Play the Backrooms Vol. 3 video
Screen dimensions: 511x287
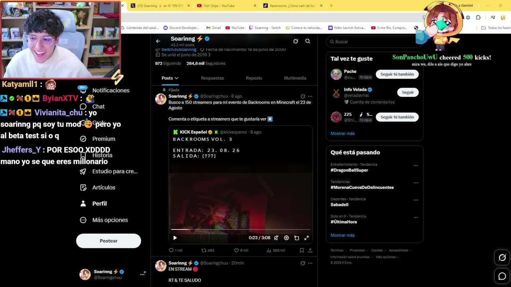point(175,238)
